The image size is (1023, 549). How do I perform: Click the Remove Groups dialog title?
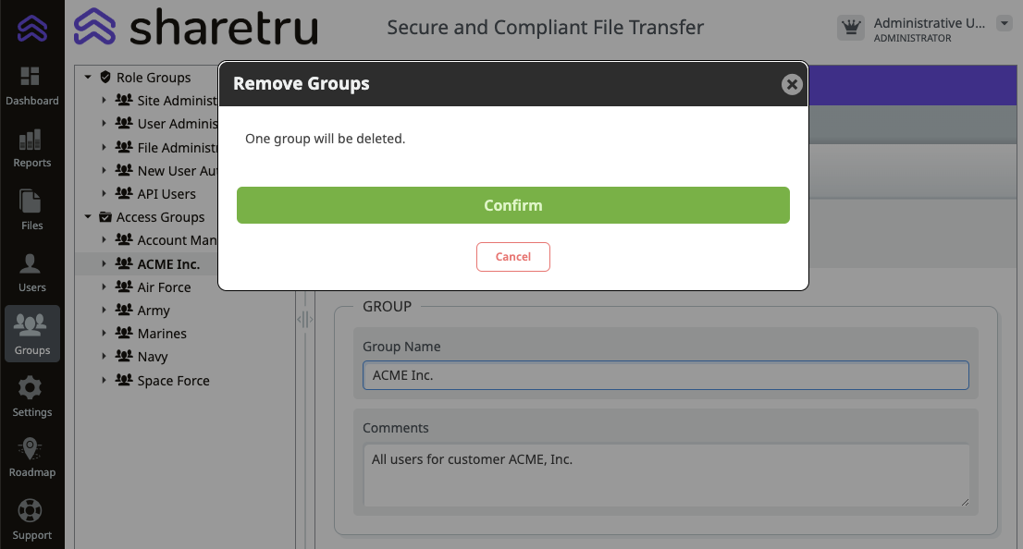click(302, 83)
